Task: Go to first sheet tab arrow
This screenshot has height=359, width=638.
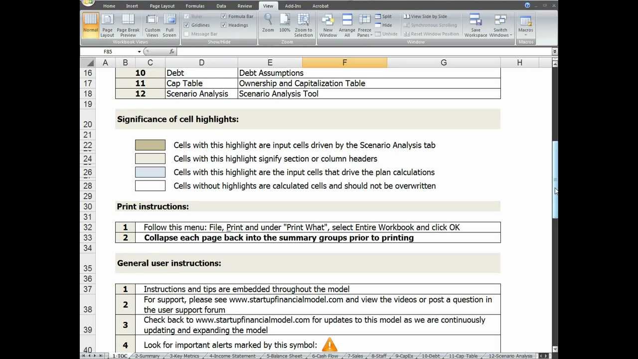Action: coord(84,356)
